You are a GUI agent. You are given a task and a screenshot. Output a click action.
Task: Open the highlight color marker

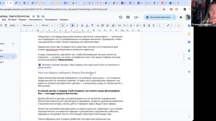[92, 26]
